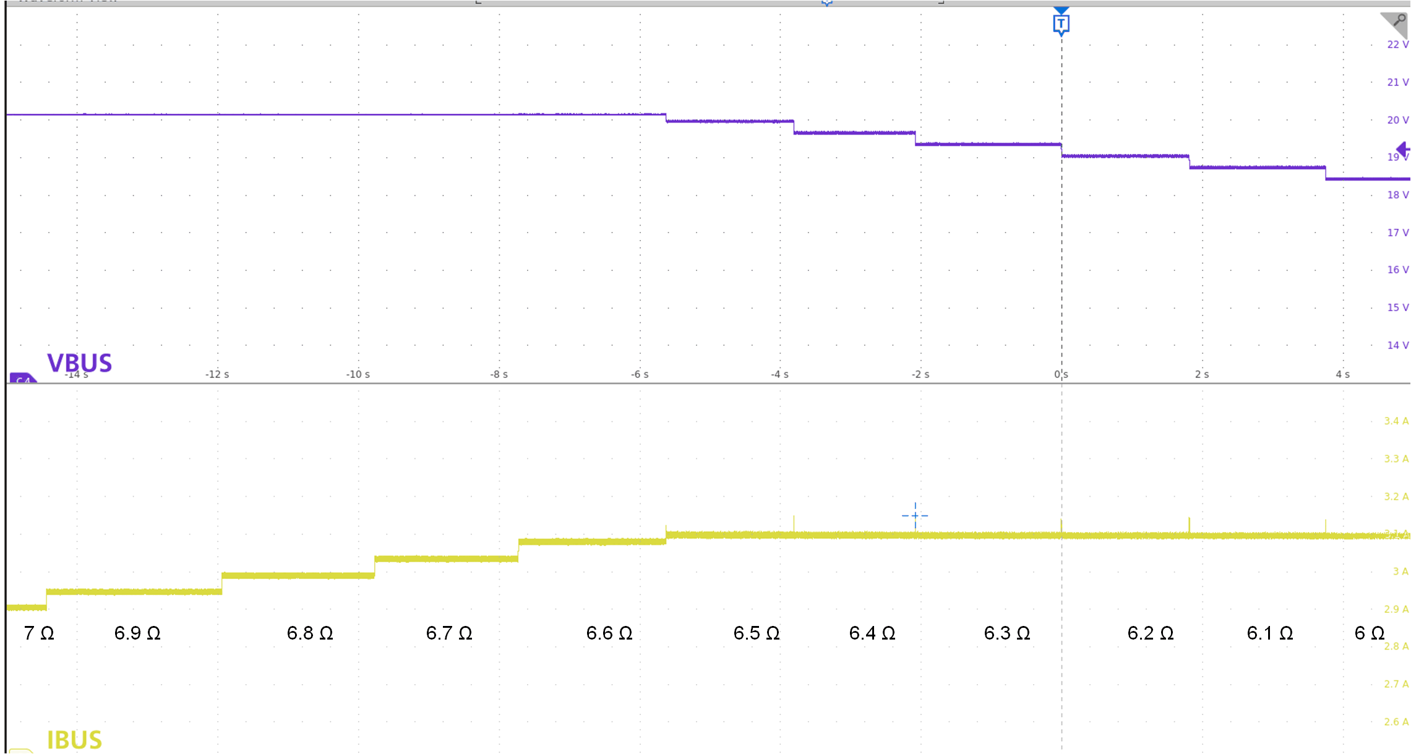Click the -12 s time axis label
The height and width of the screenshot is (754, 1411).
coord(217,374)
